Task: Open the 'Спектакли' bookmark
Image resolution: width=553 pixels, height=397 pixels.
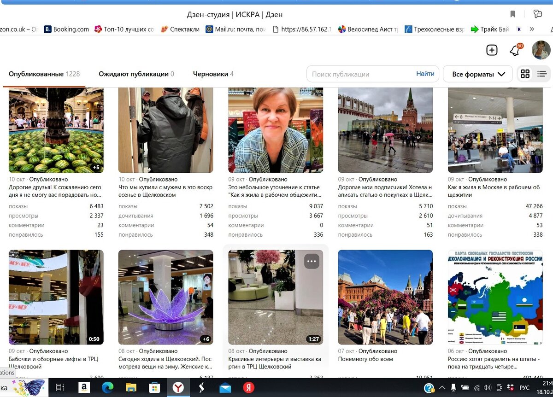Action: (180, 29)
